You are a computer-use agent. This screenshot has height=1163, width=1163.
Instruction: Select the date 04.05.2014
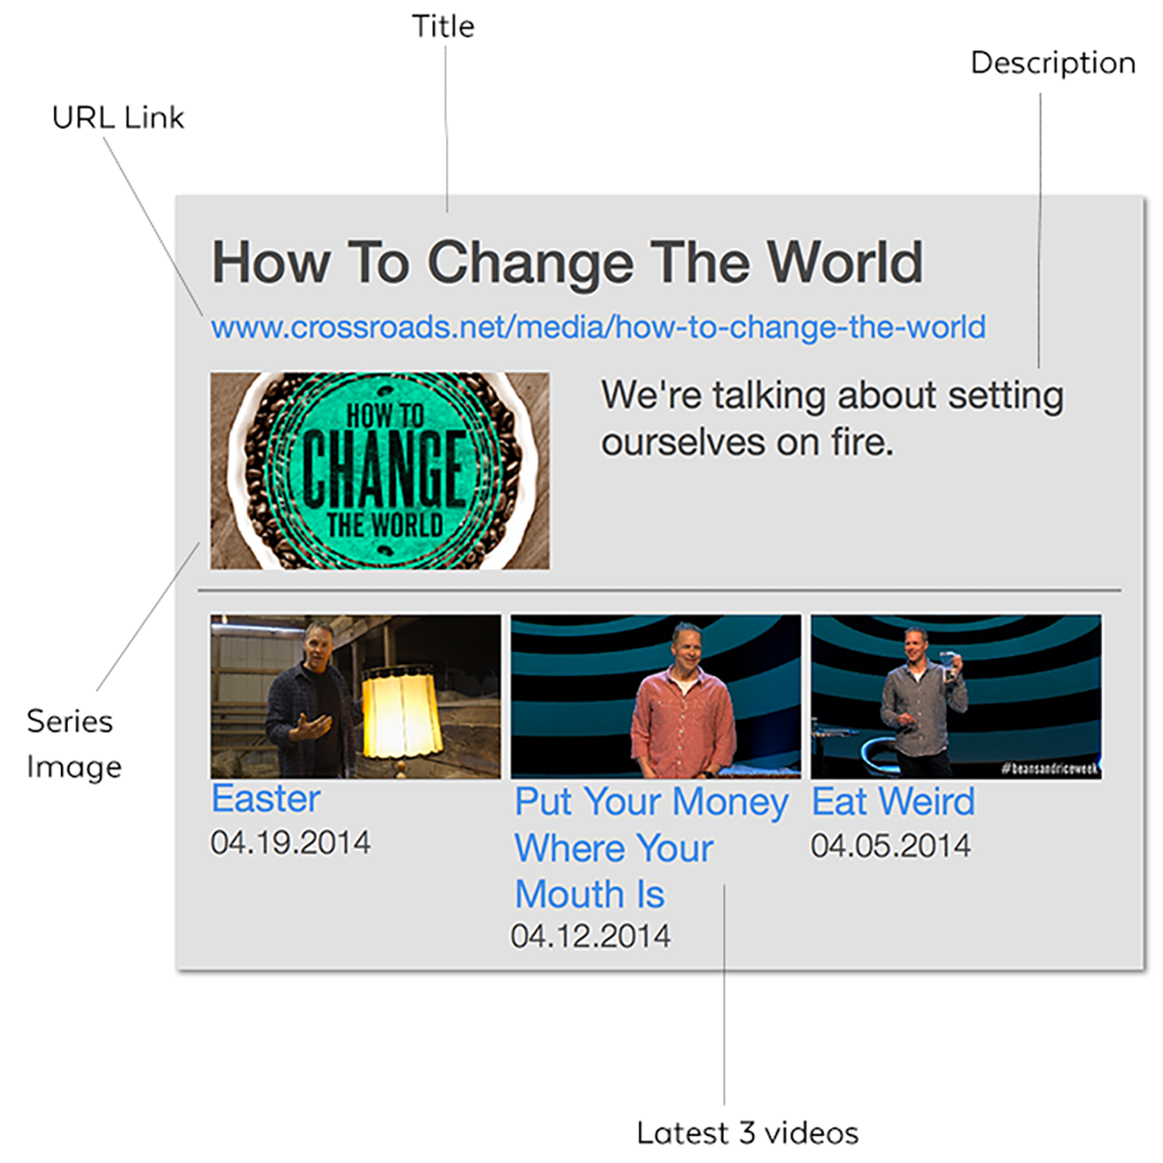[x=891, y=845]
